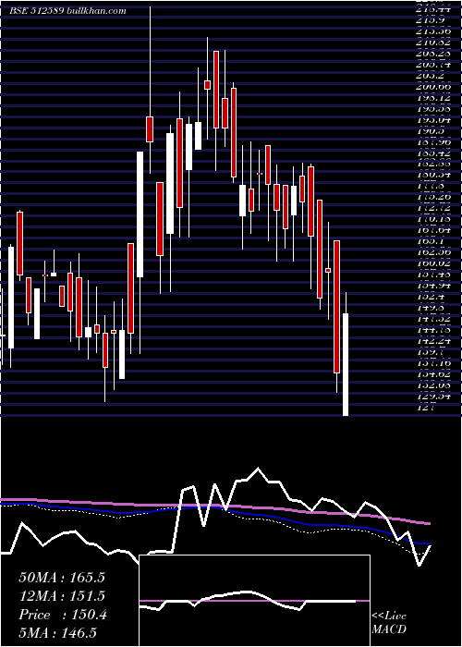
Task: Open the MACD inset chart panel
Action: pyautogui.click(x=254, y=601)
